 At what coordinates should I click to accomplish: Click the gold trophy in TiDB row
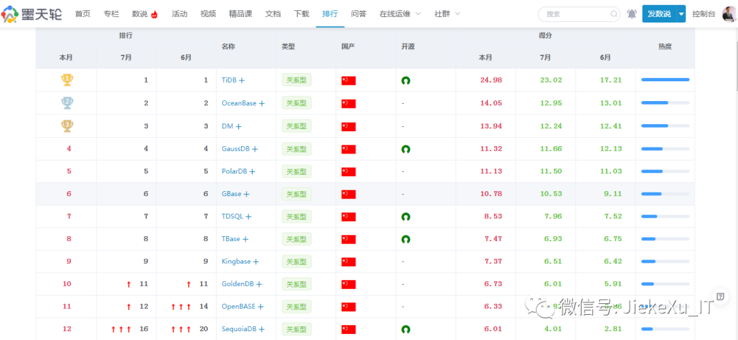pos(67,80)
